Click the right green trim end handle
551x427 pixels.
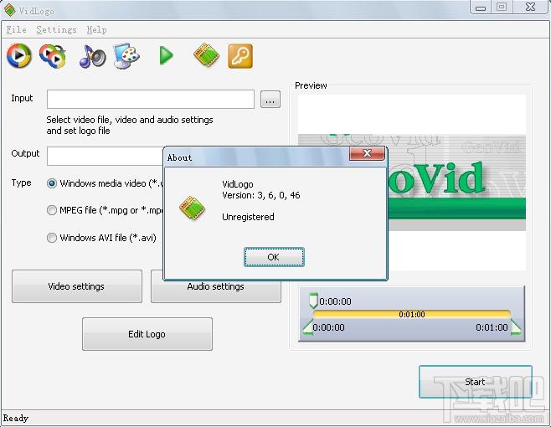[x=516, y=327]
